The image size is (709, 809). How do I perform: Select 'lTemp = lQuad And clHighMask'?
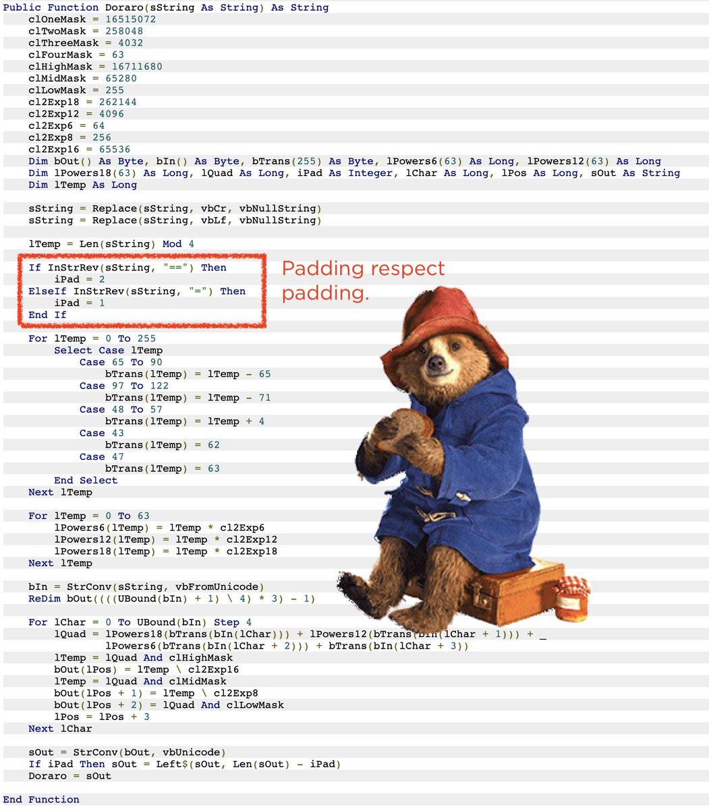click(144, 657)
